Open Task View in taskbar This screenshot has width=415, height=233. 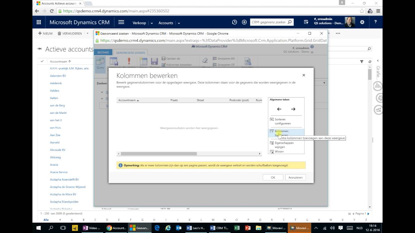tap(63, 228)
